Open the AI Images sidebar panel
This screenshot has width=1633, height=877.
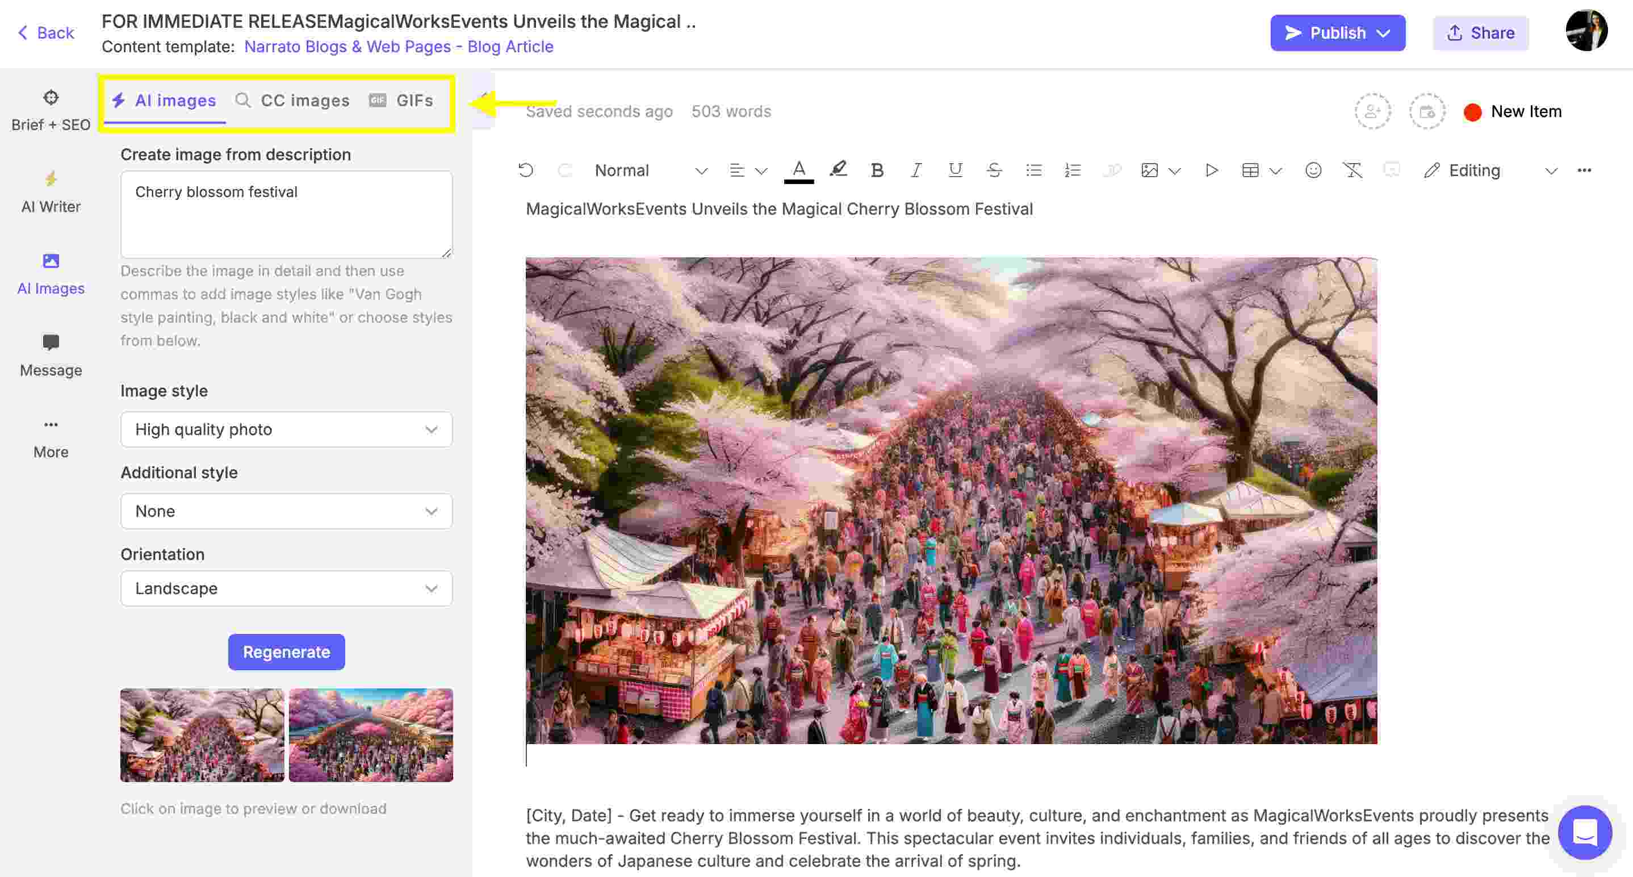[51, 274]
